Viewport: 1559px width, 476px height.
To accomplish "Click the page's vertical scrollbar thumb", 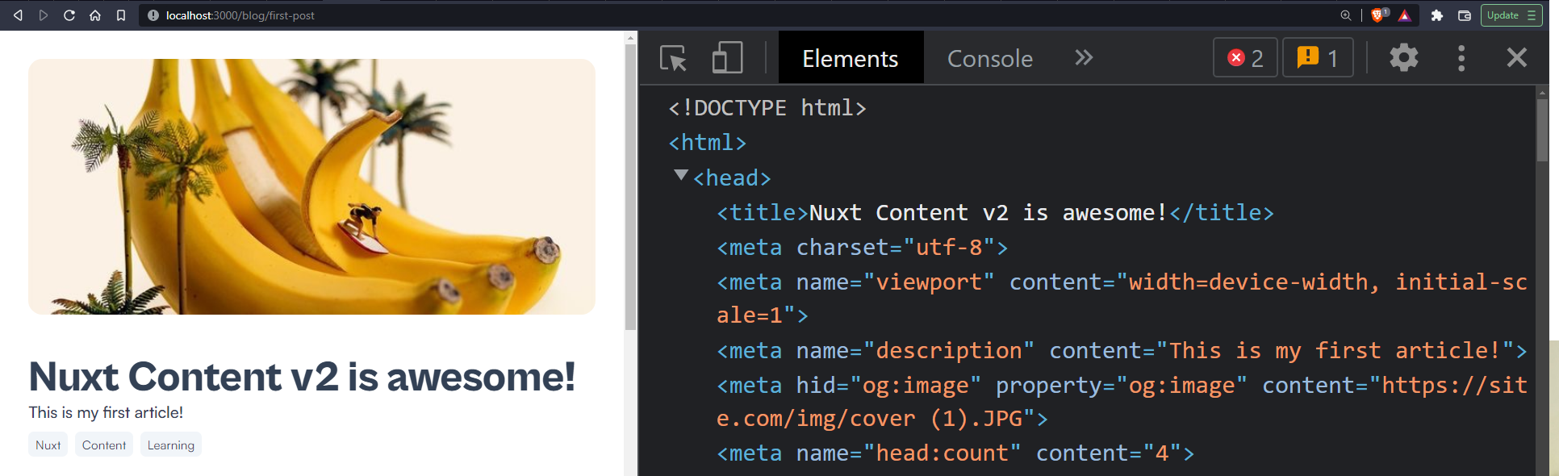I will click(630, 186).
